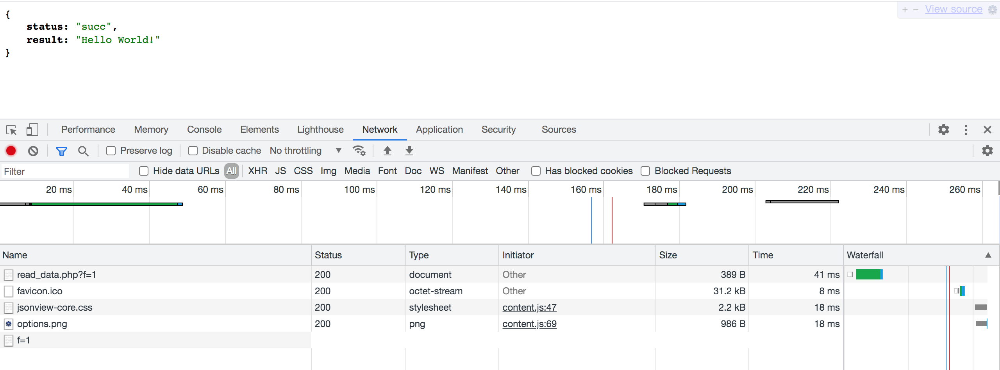Open Network settings gear icon
Viewport: 1000px width, 370px height.
pyautogui.click(x=987, y=151)
